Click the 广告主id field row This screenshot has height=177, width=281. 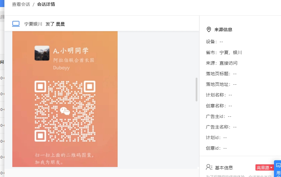pos(219,116)
